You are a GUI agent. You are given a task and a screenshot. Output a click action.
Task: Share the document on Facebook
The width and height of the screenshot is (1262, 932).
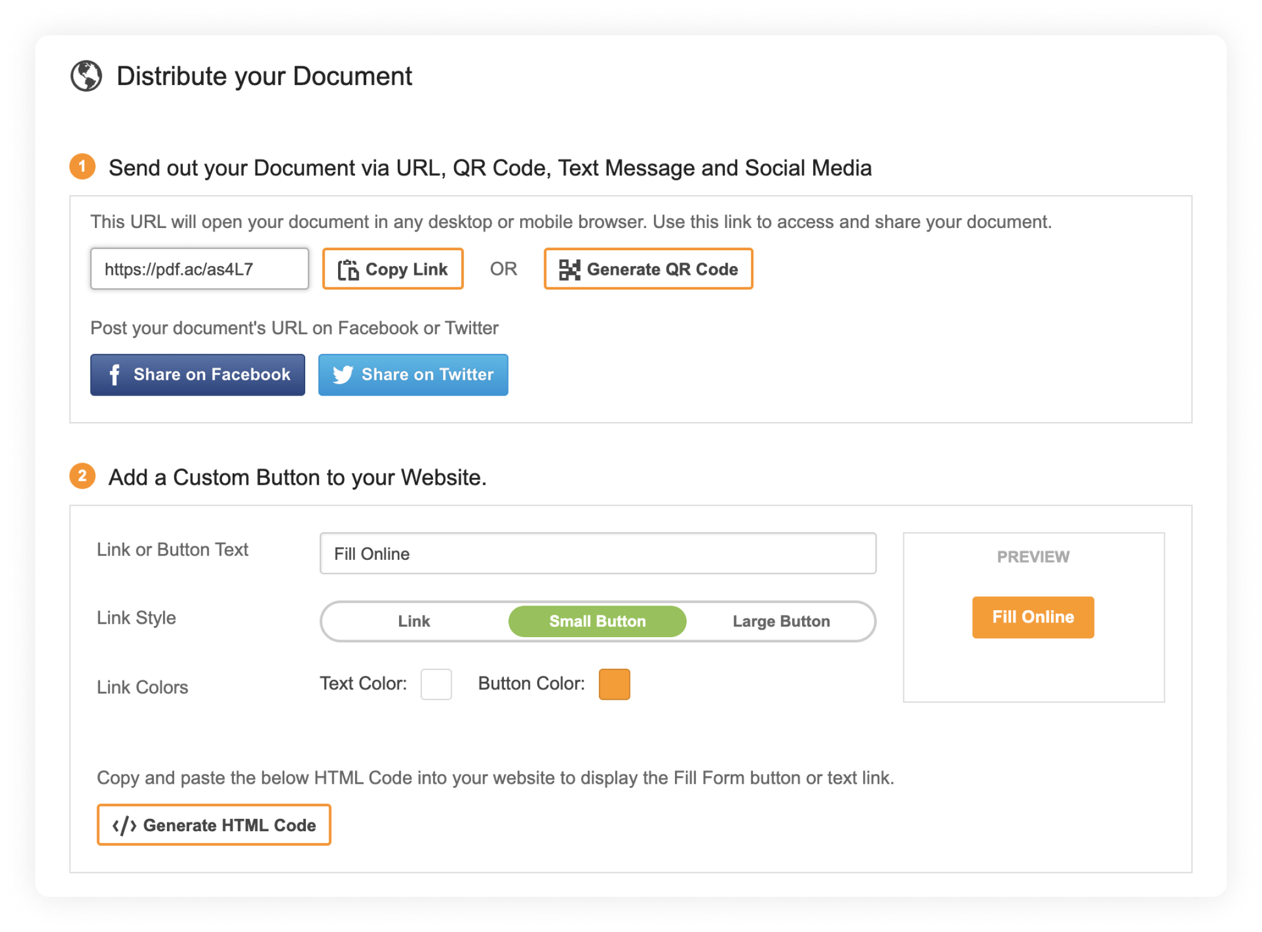[197, 375]
